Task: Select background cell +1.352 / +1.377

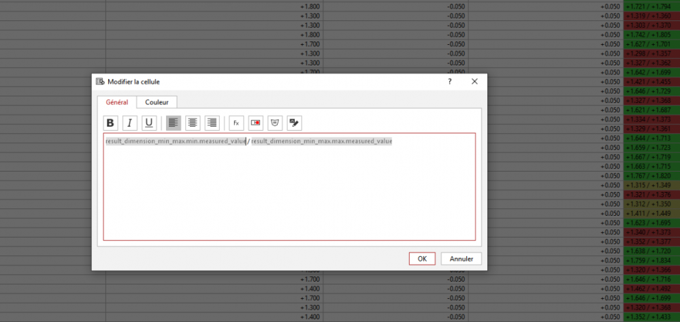Action: pyautogui.click(x=651, y=242)
